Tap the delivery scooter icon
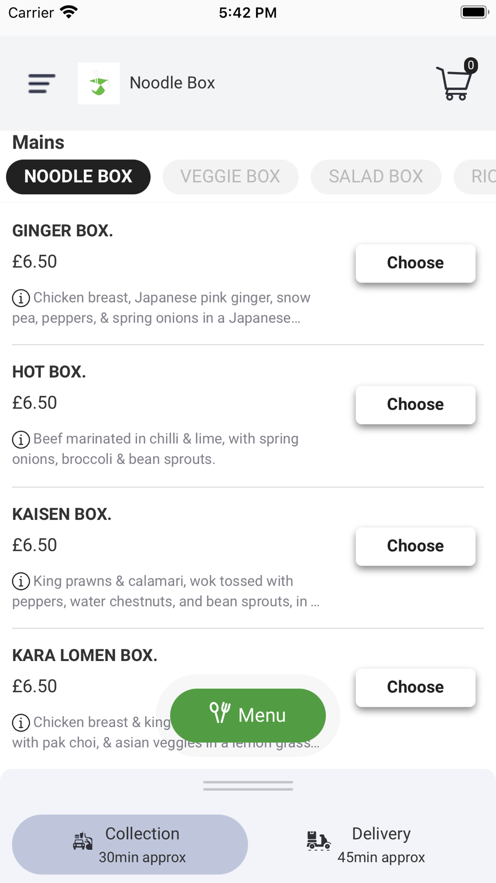Screen dimensions: 496x883 tap(318, 841)
